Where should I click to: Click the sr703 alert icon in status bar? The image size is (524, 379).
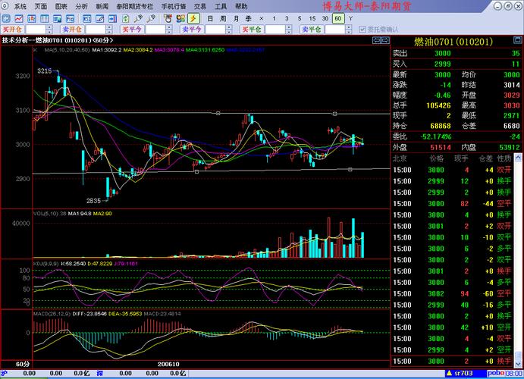447,374
